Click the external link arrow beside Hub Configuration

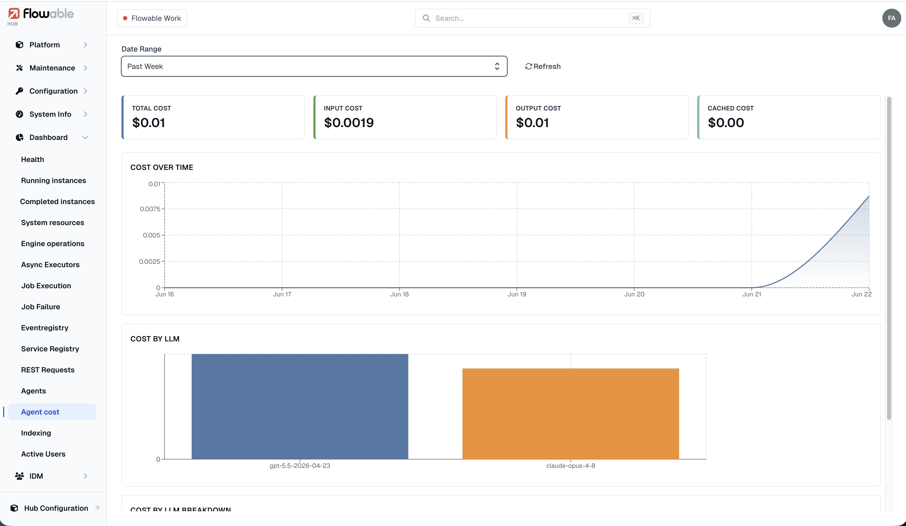[x=97, y=508]
